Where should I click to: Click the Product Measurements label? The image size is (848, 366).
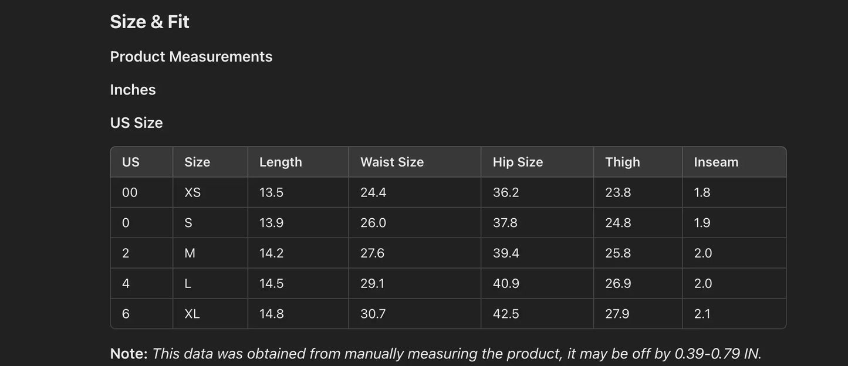[x=191, y=56]
